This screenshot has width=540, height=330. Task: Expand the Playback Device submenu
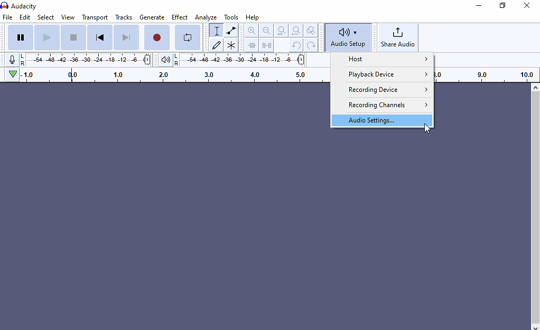click(x=381, y=74)
